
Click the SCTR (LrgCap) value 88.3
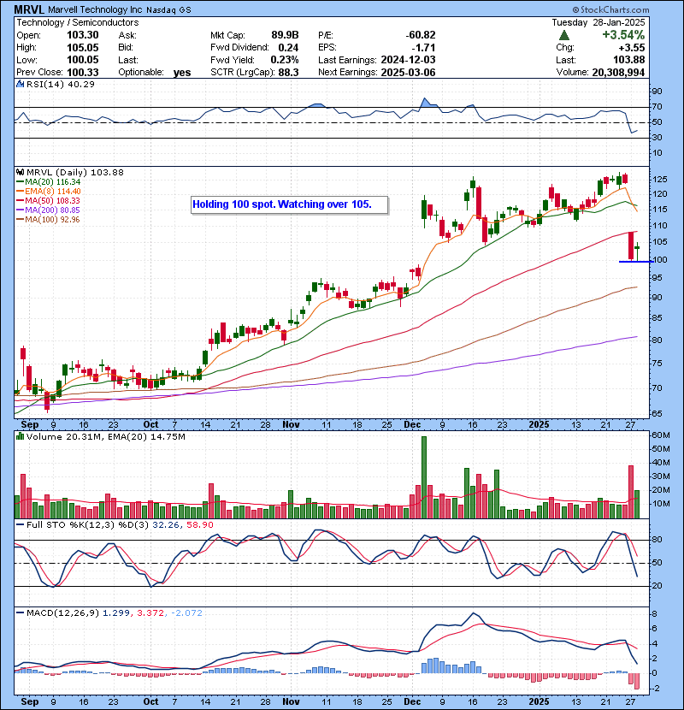[x=289, y=73]
